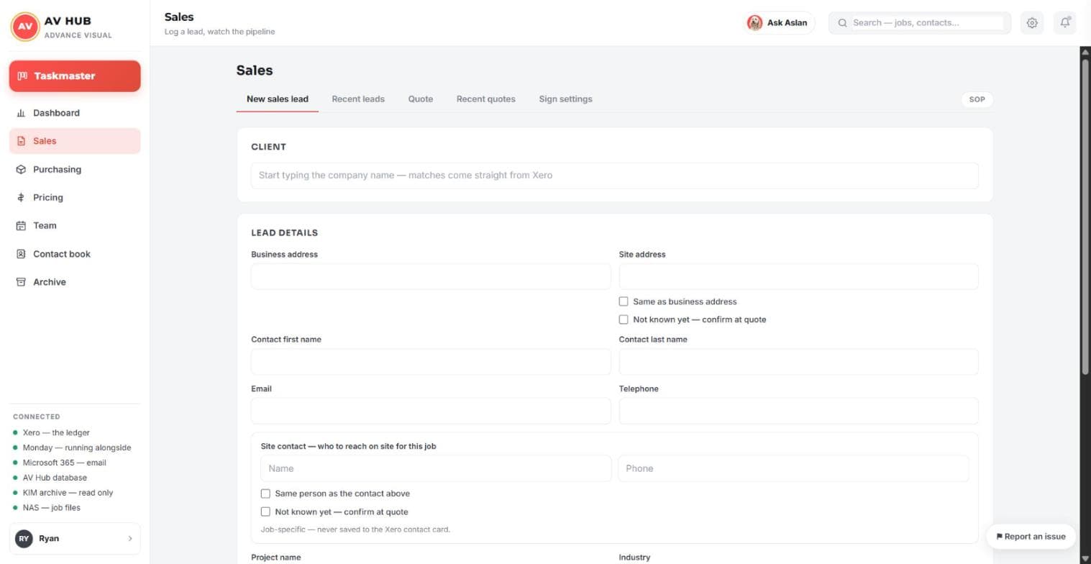The width and height of the screenshot is (1091, 564).
Task: Open Contact book in the sidebar
Action: point(75,254)
